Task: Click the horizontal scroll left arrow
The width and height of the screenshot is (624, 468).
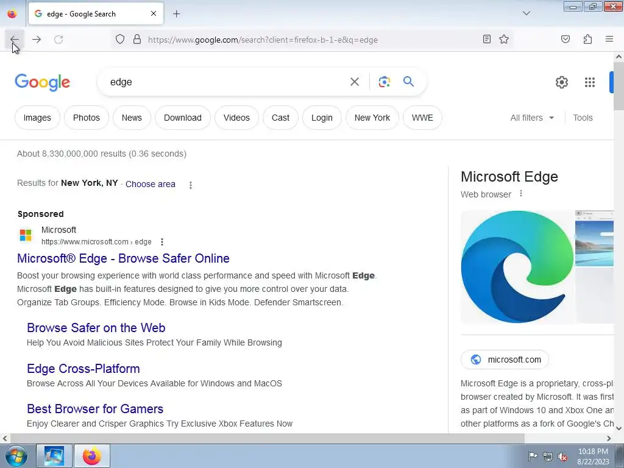Action: (x=5, y=438)
